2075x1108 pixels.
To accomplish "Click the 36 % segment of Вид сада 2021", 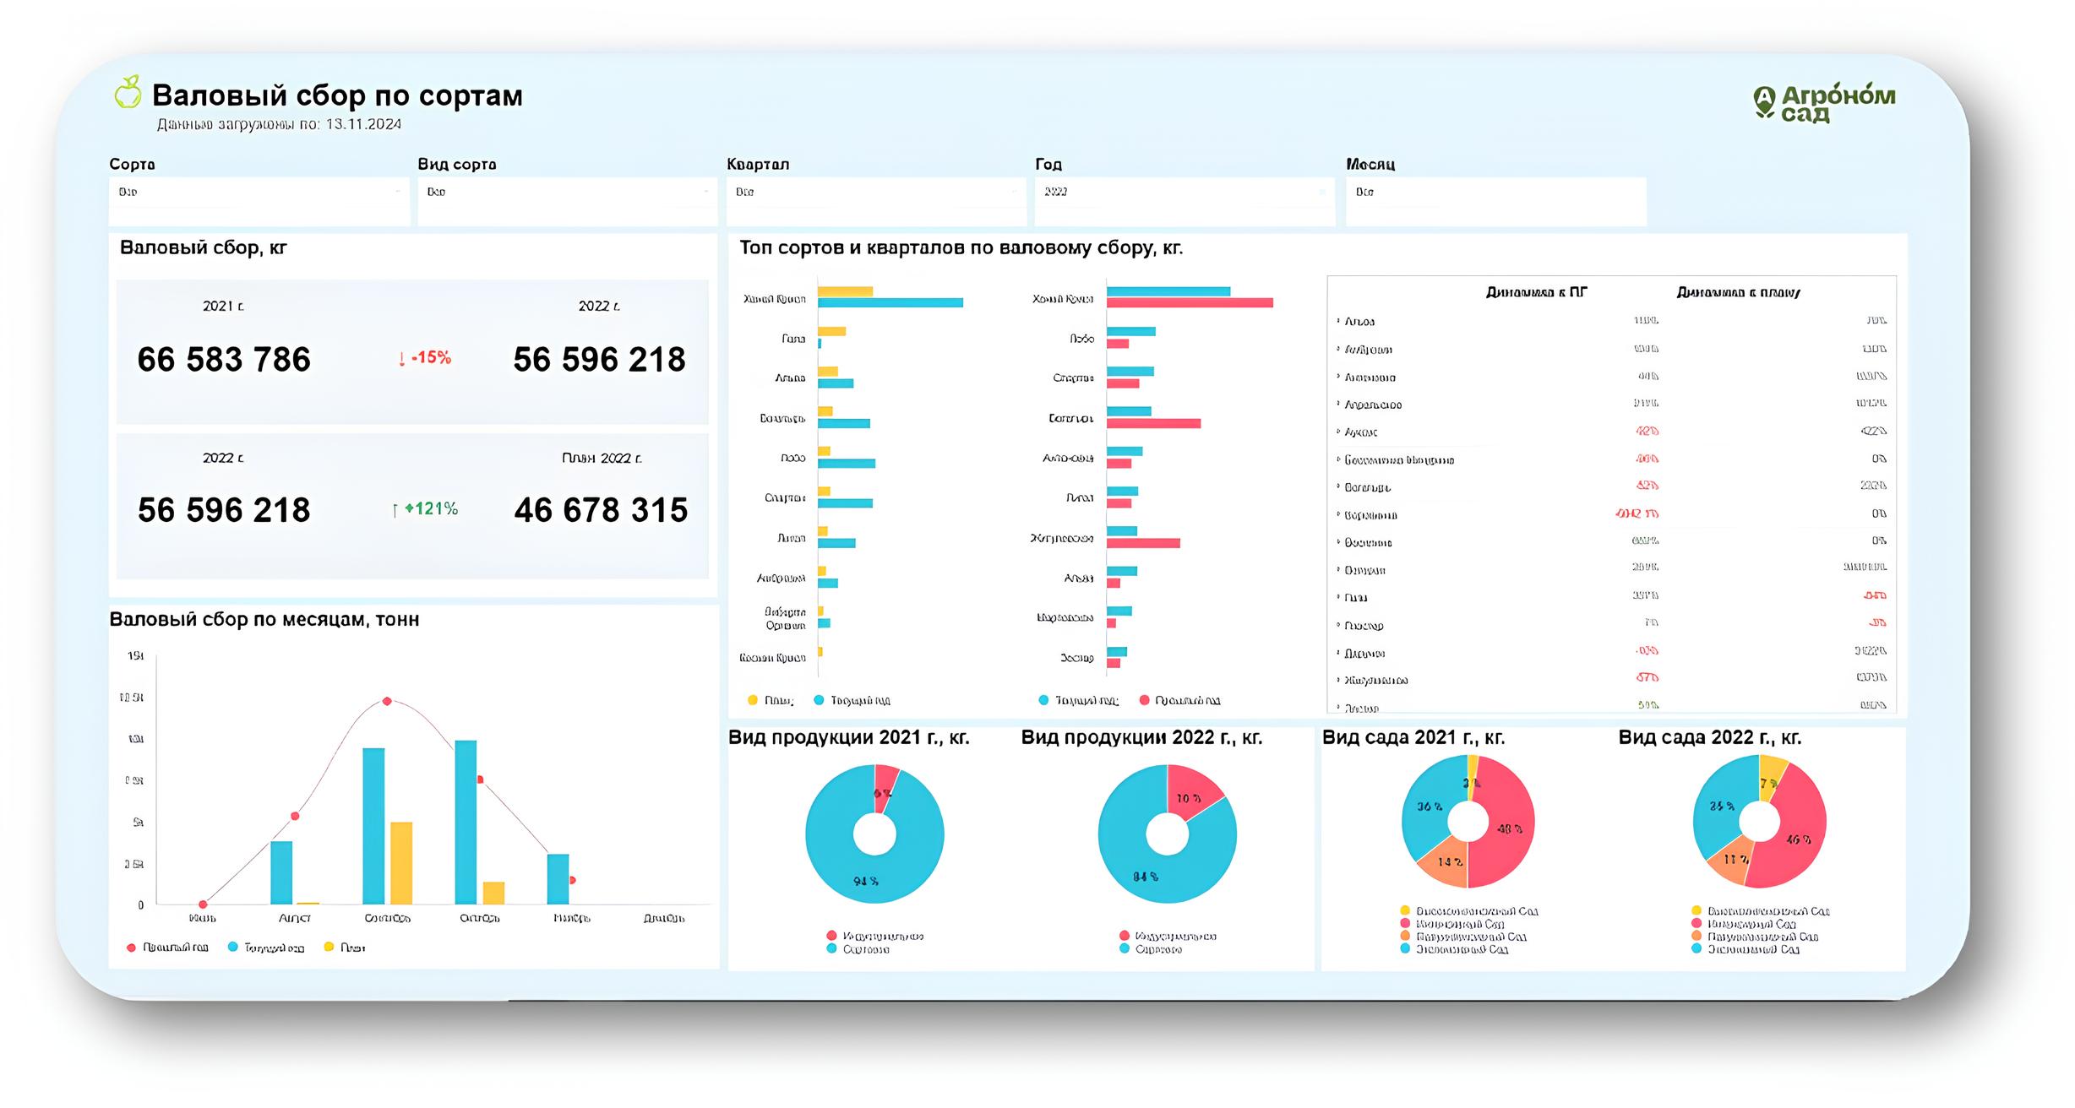I will tap(1429, 807).
